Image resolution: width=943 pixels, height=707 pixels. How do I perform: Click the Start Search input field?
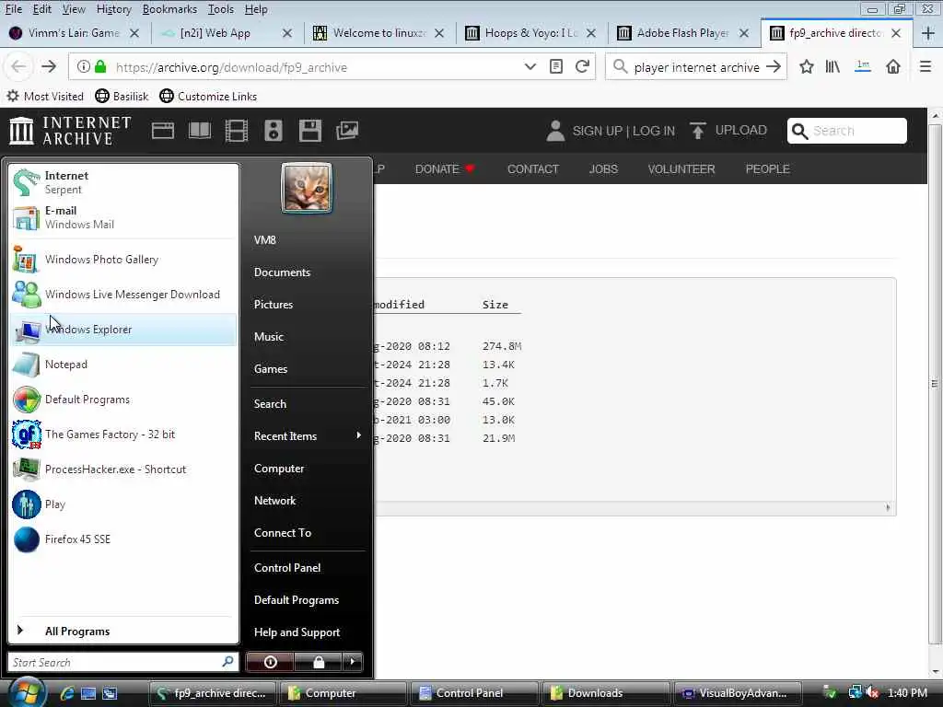123,662
